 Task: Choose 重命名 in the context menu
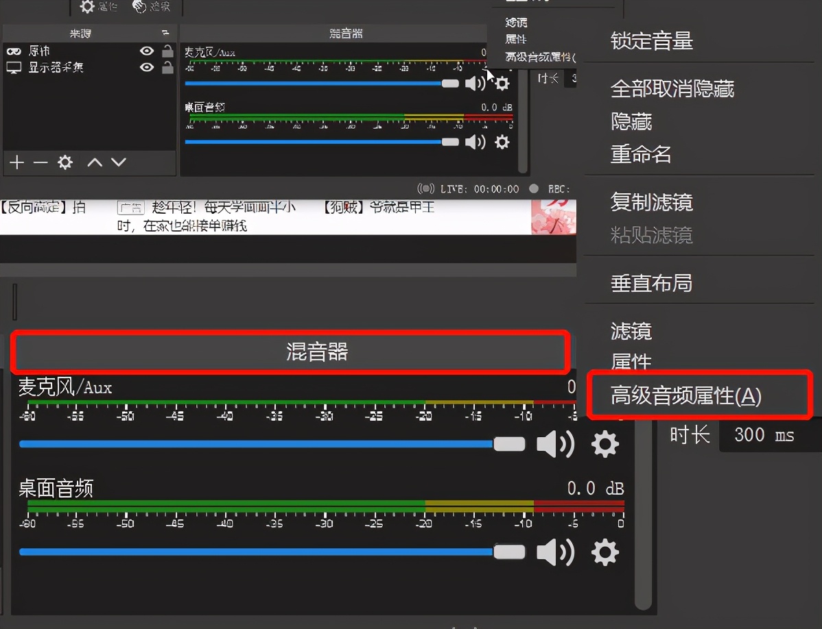[640, 153]
